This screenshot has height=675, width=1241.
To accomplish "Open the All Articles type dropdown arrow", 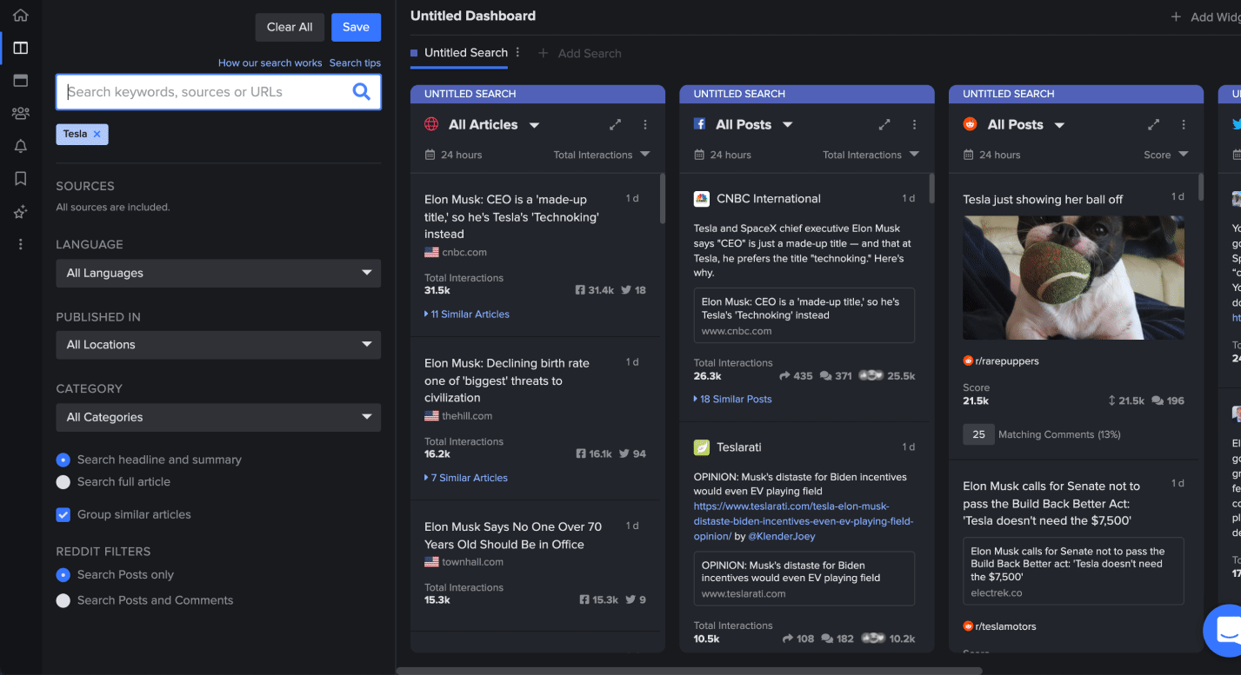I will coord(534,125).
